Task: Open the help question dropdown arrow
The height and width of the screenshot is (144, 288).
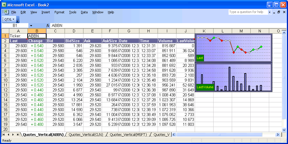Action: [x=269, y=12]
